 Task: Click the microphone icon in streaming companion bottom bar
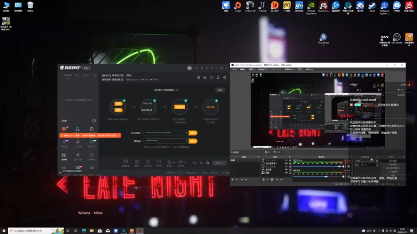coord(169,162)
